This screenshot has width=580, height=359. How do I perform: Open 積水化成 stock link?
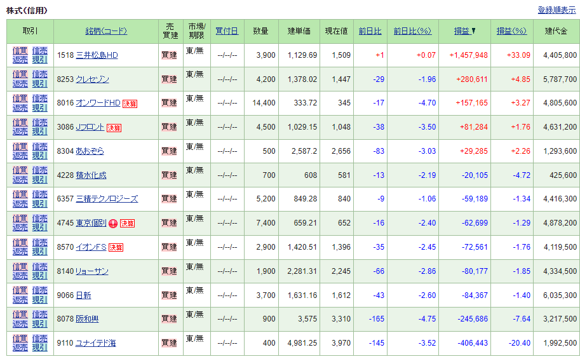pyautogui.click(x=91, y=175)
